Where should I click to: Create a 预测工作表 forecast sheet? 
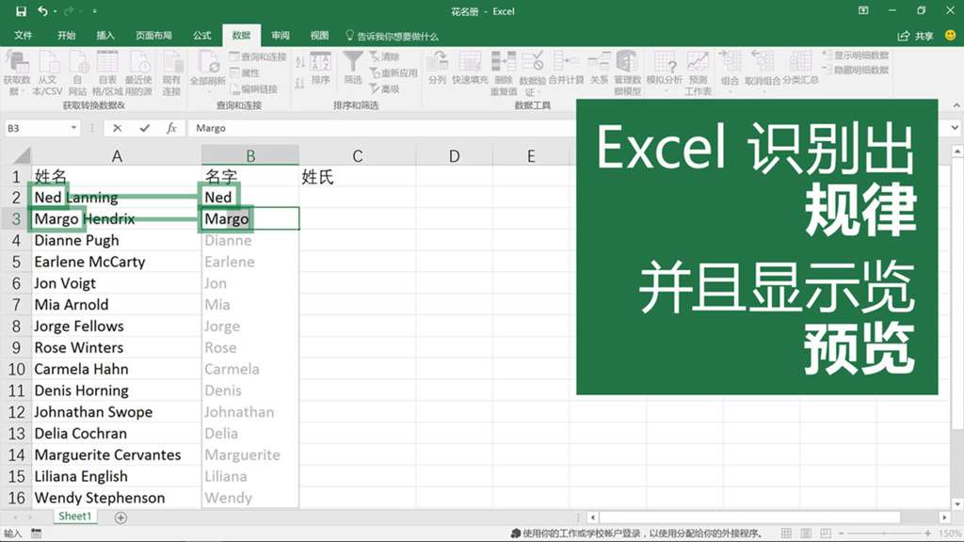698,73
